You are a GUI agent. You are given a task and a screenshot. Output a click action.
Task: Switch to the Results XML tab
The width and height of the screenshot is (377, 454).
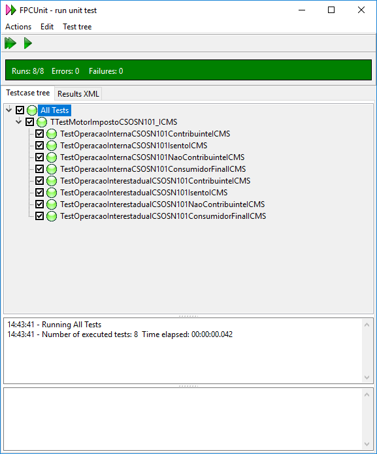click(x=78, y=94)
